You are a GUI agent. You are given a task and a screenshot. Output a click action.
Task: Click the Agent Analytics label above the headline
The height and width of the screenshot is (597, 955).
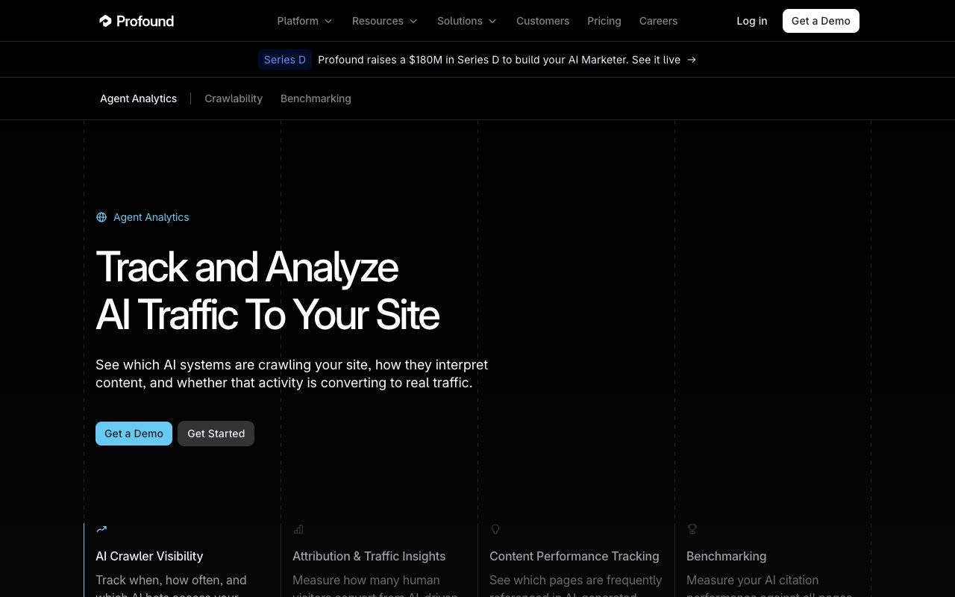coord(151,217)
